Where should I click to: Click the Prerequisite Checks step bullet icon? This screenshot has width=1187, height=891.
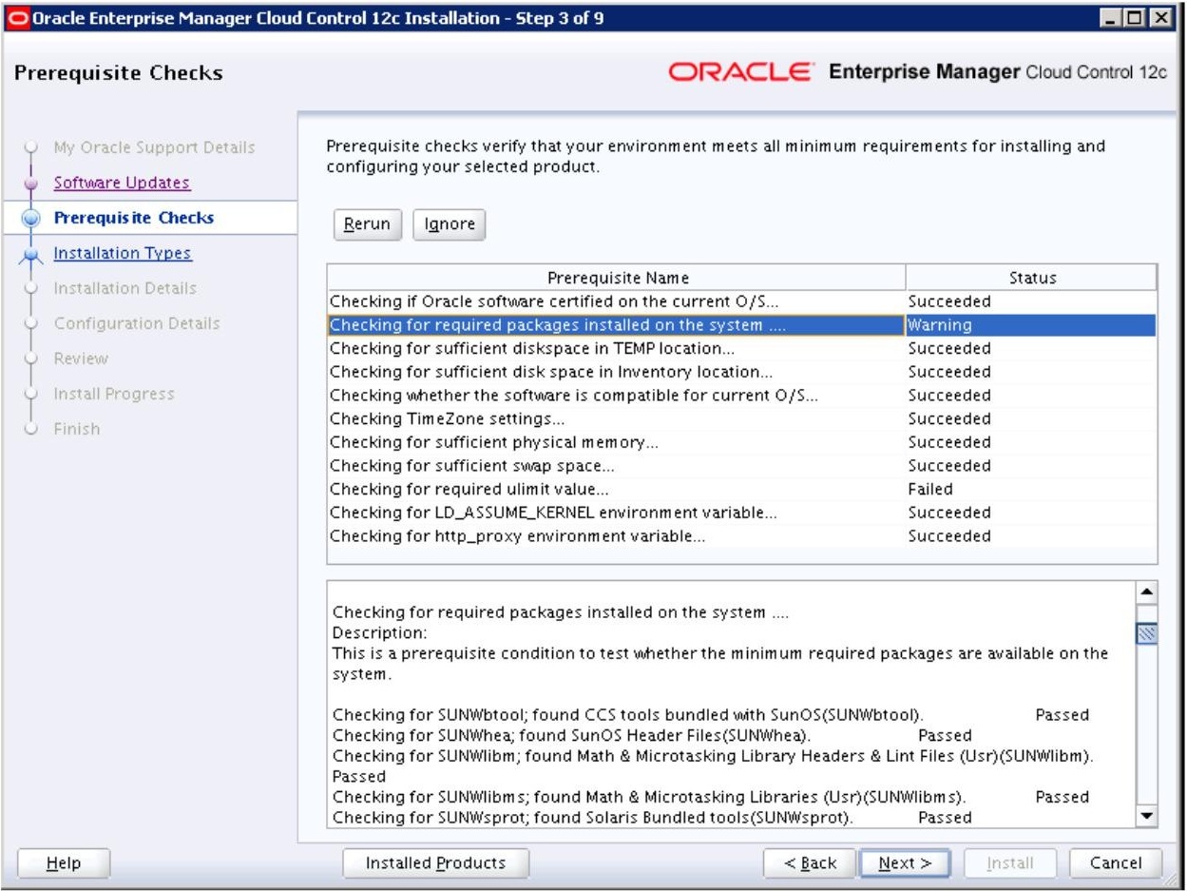point(30,218)
